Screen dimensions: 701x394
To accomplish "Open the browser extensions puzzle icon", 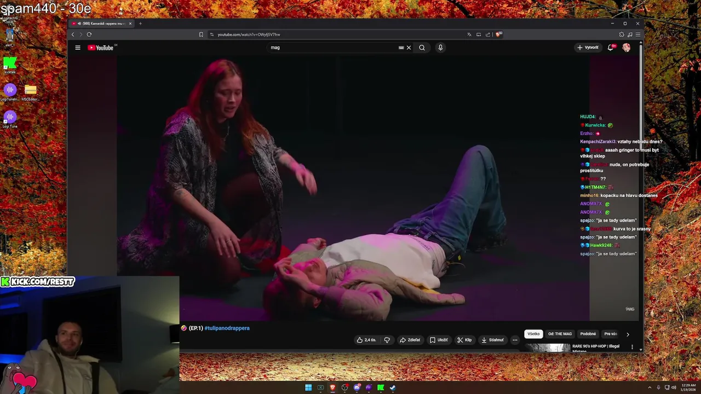I will pos(622,34).
